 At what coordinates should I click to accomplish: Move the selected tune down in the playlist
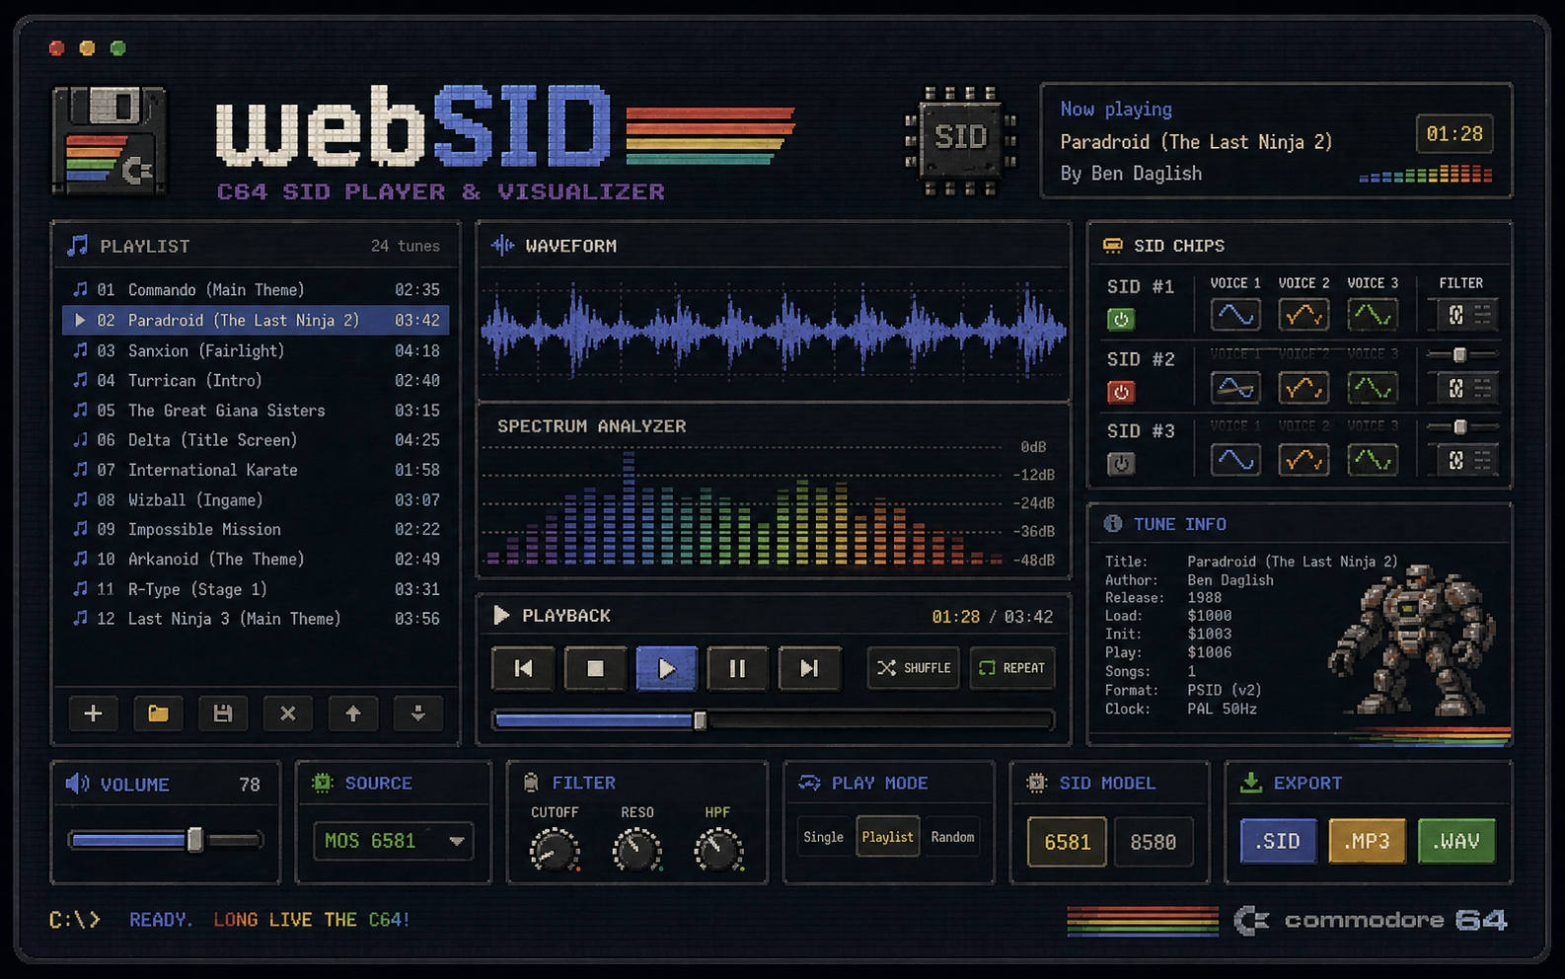418,714
